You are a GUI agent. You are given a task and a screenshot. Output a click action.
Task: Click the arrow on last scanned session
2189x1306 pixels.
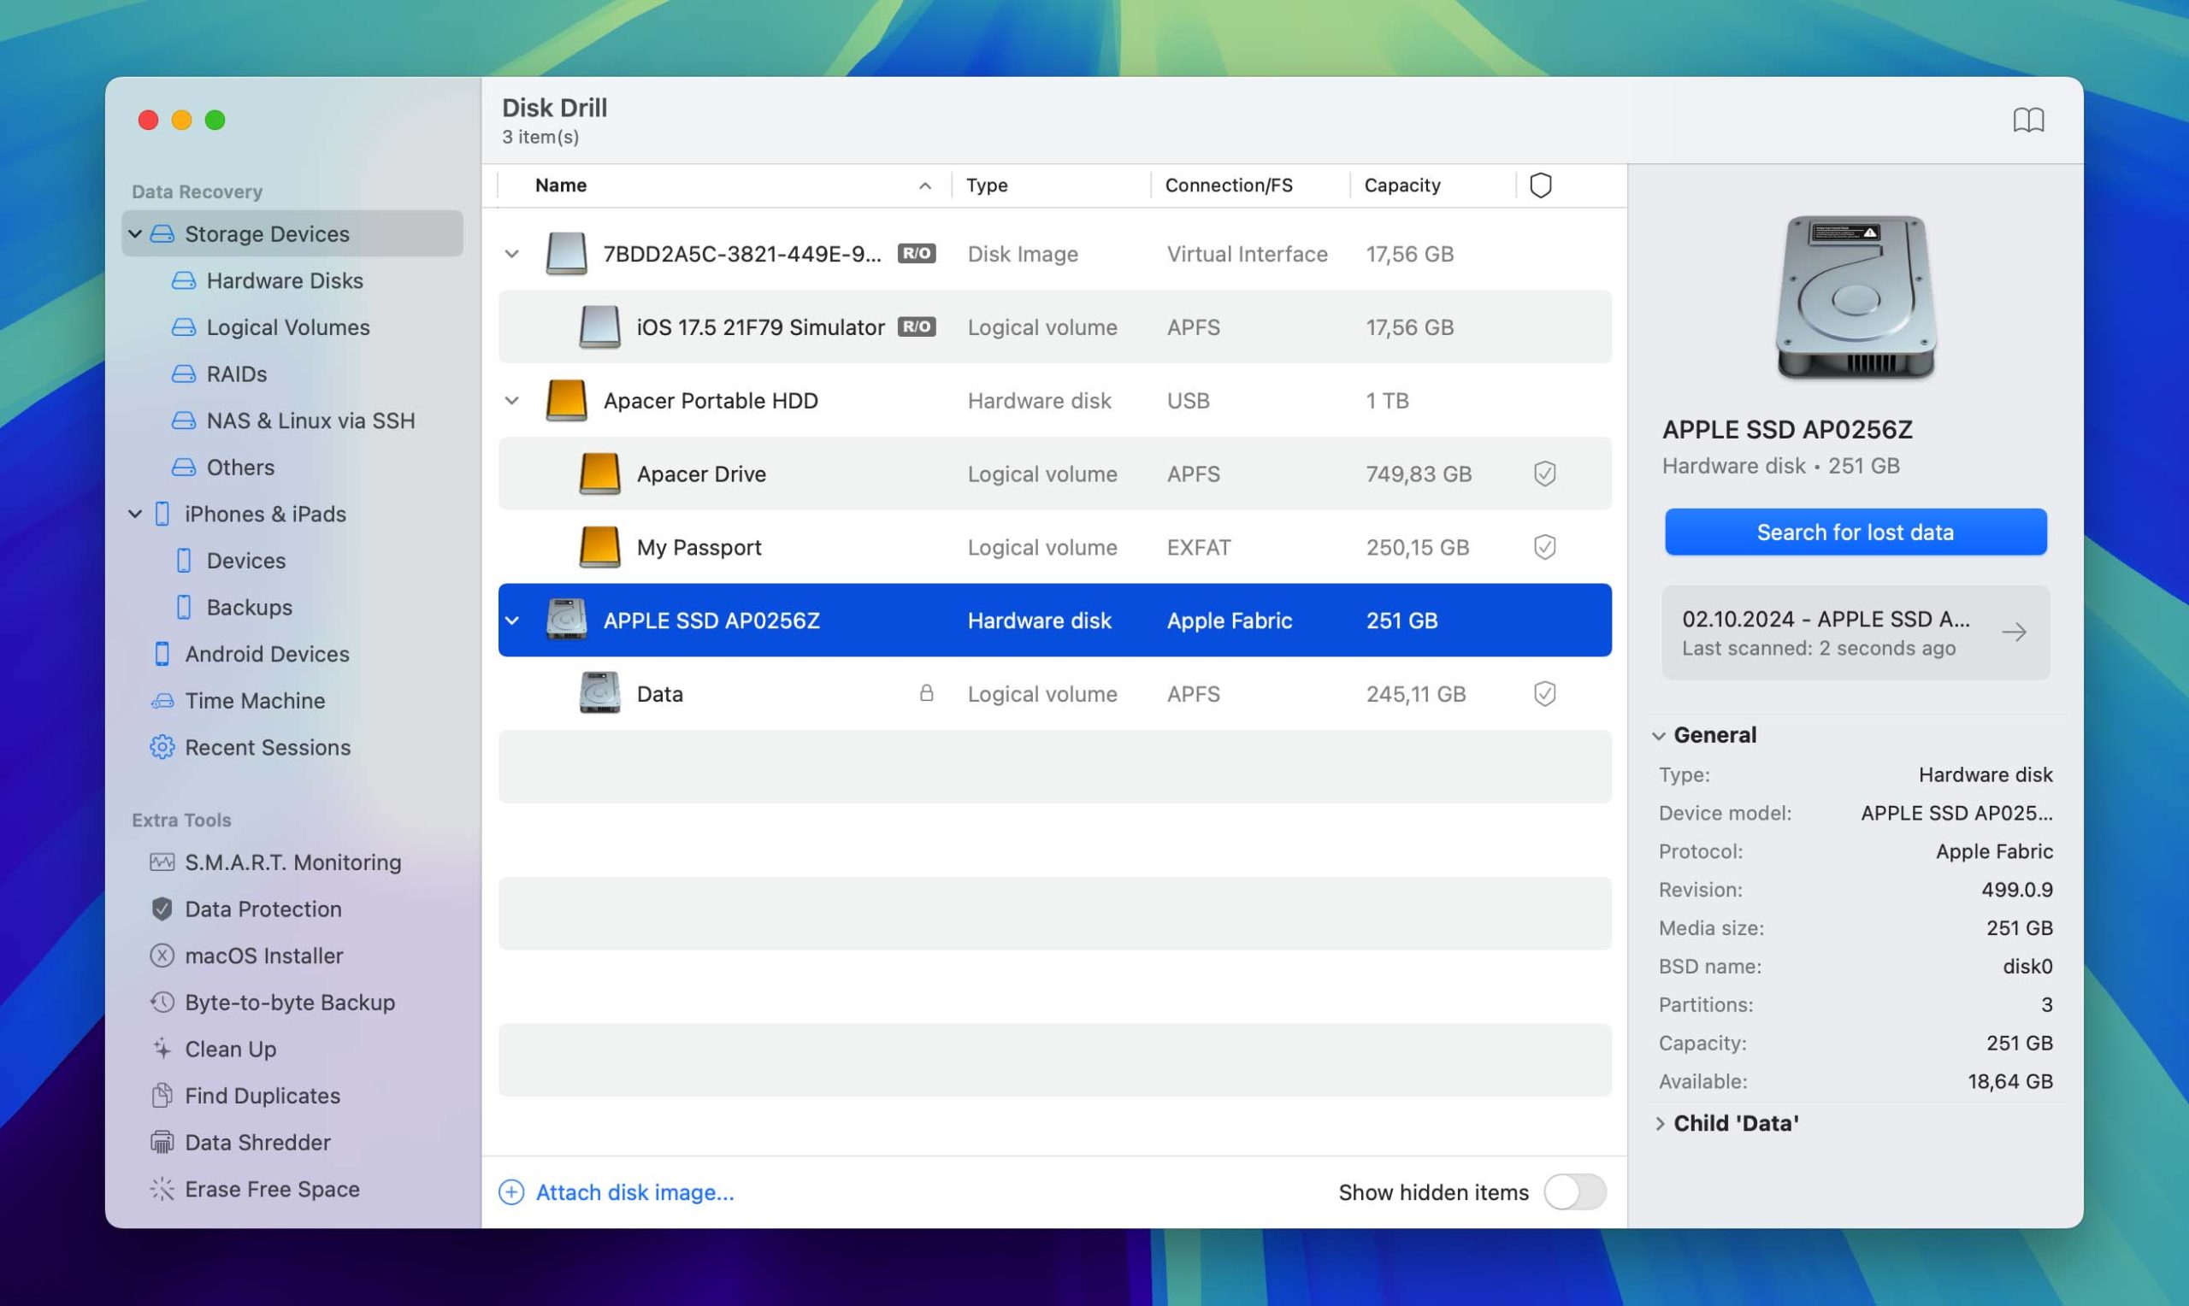coord(2014,632)
